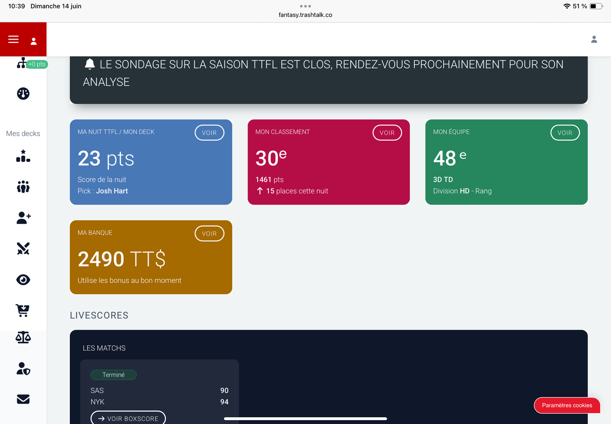Viewport: 611px width, 424px height.
Task: Open the envelope messages sidebar icon
Action: (23, 399)
